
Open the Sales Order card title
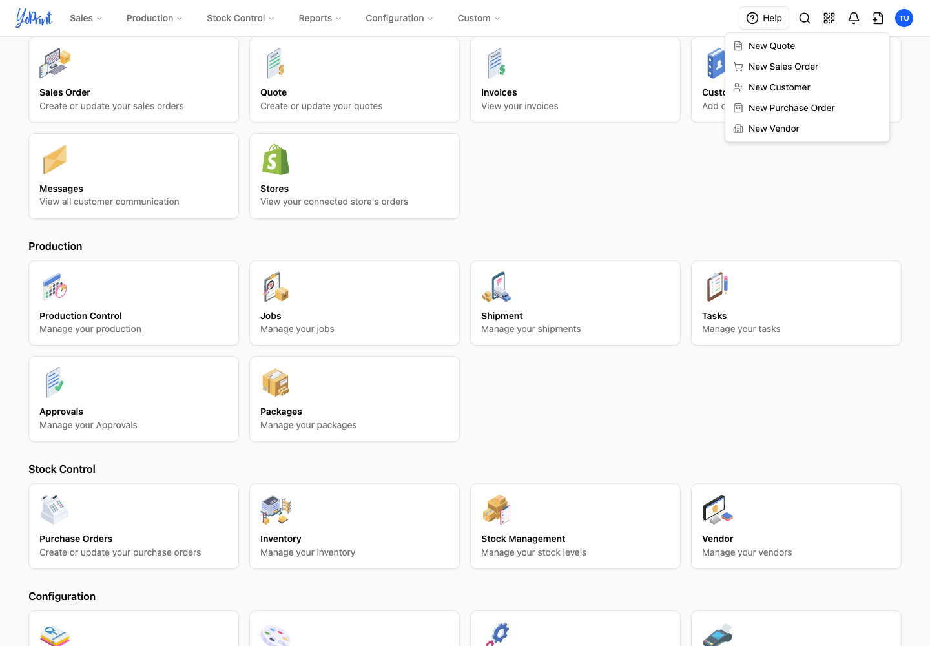[x=65, y=92]
